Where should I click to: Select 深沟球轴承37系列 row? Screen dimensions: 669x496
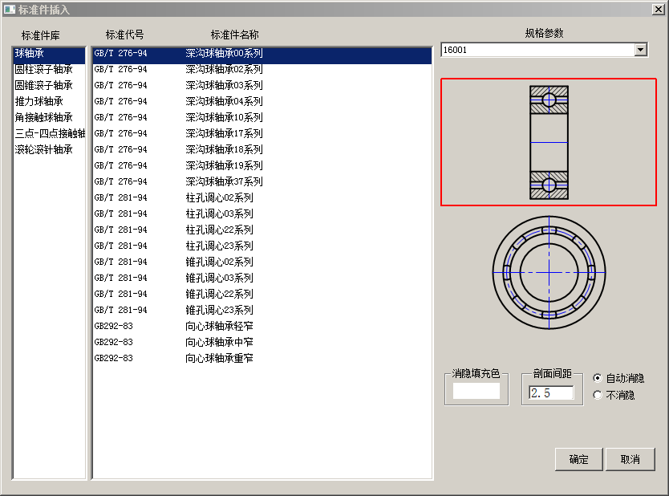(x=262, y=182)
